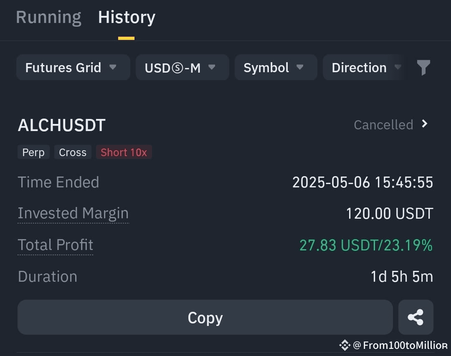Click the Binance logo watermark icon

click(345, 345)
